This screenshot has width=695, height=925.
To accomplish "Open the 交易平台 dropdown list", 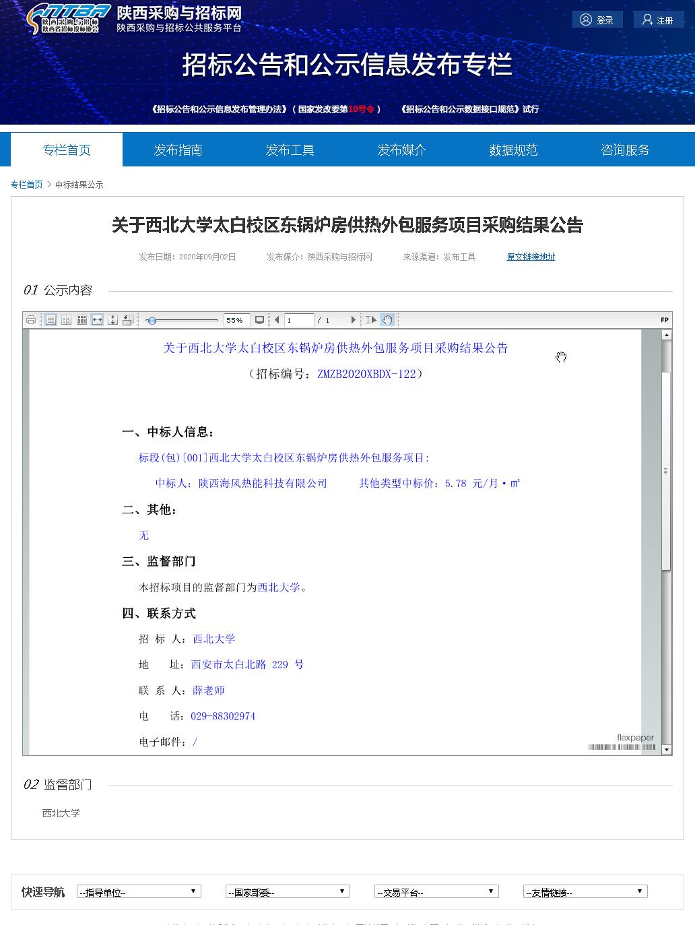I will (x=436, y=892).
